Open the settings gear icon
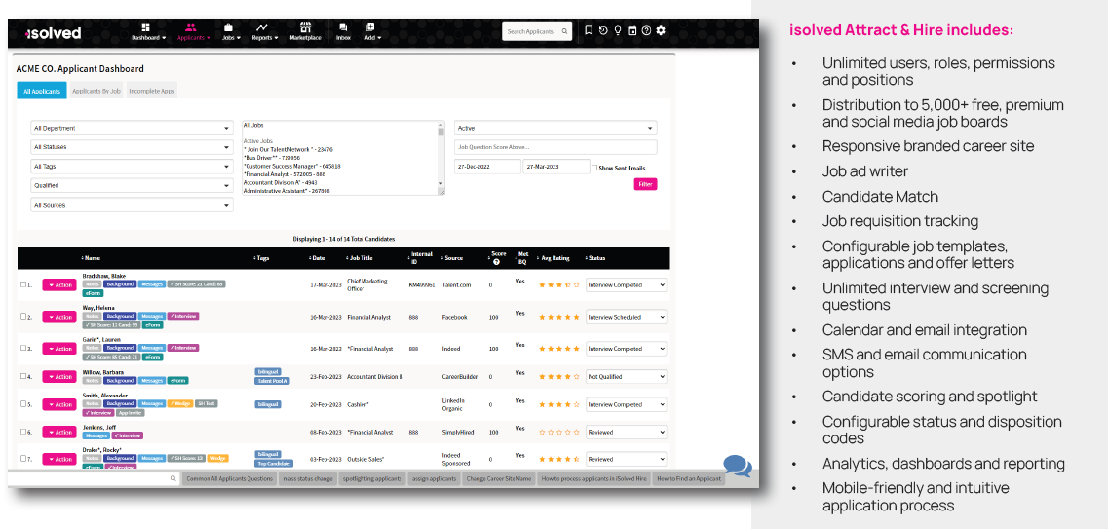This screenshot has height=529, width=1108. pyautogui.click(x=661, y=30)
